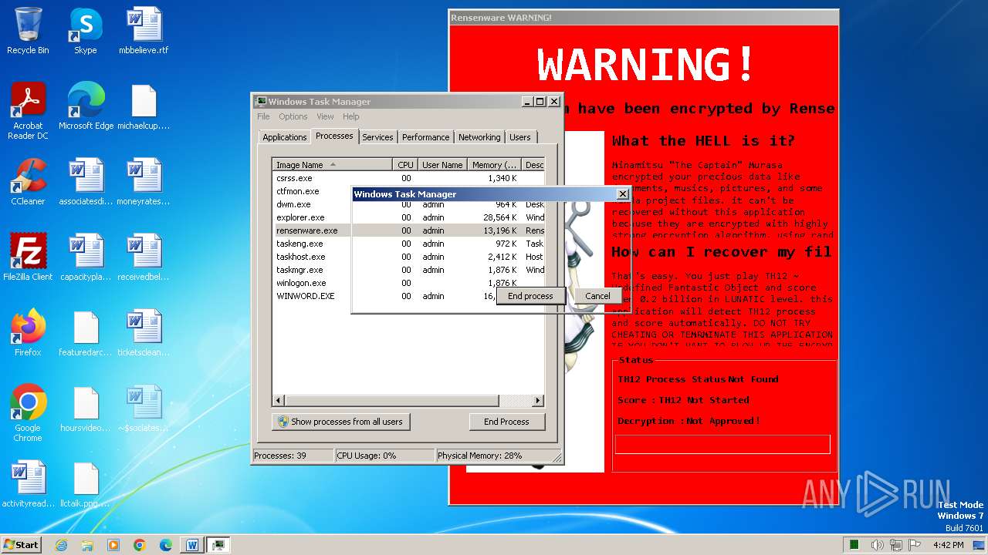The height and width of the screenshot is (555, 988).
Task: Click horizontal scrollbar right arrow in process list
Action: 538,401
